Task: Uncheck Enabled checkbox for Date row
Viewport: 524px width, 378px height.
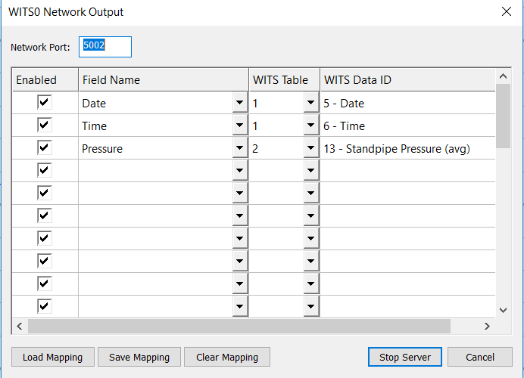Action: click(x=45, y=103)
